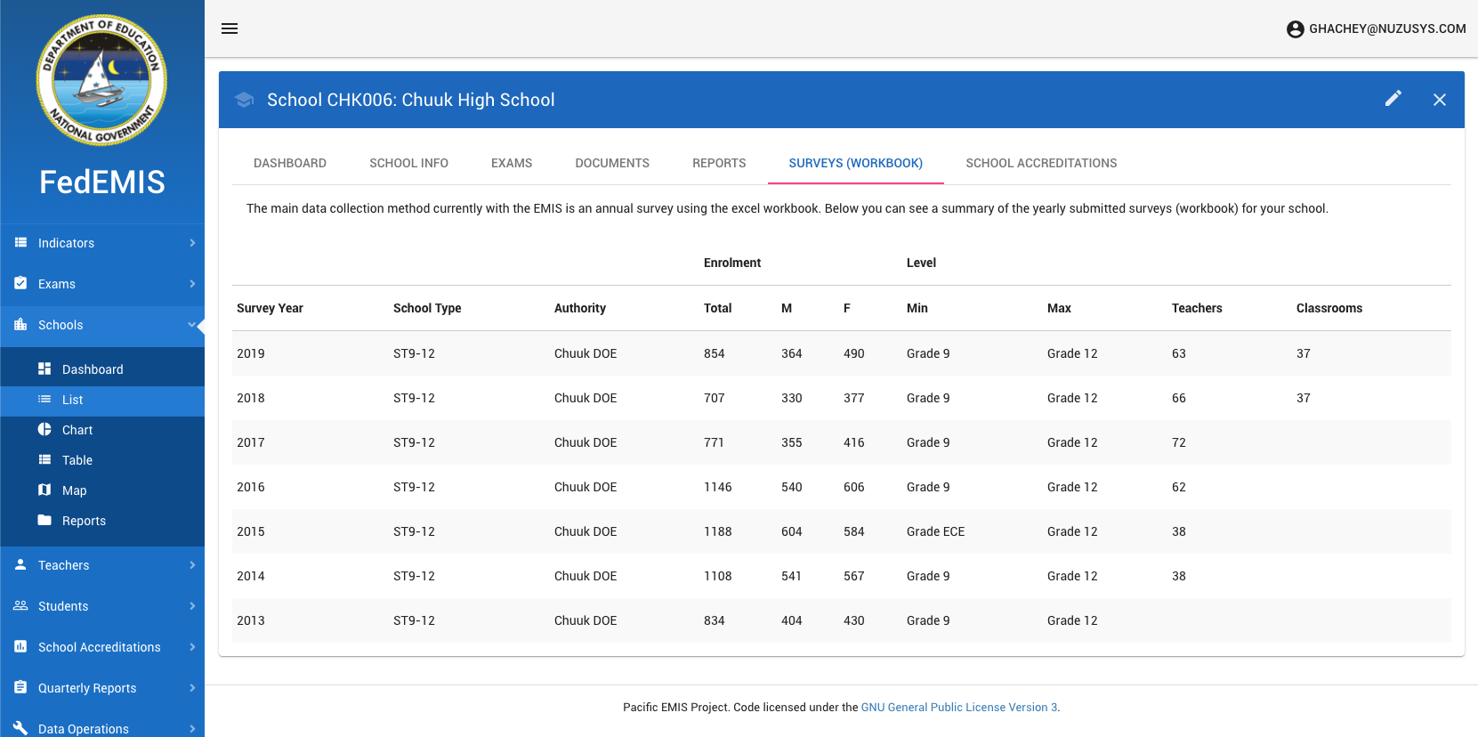
Task: Select the 2019 survey row
Action: [x=841, y=353]
